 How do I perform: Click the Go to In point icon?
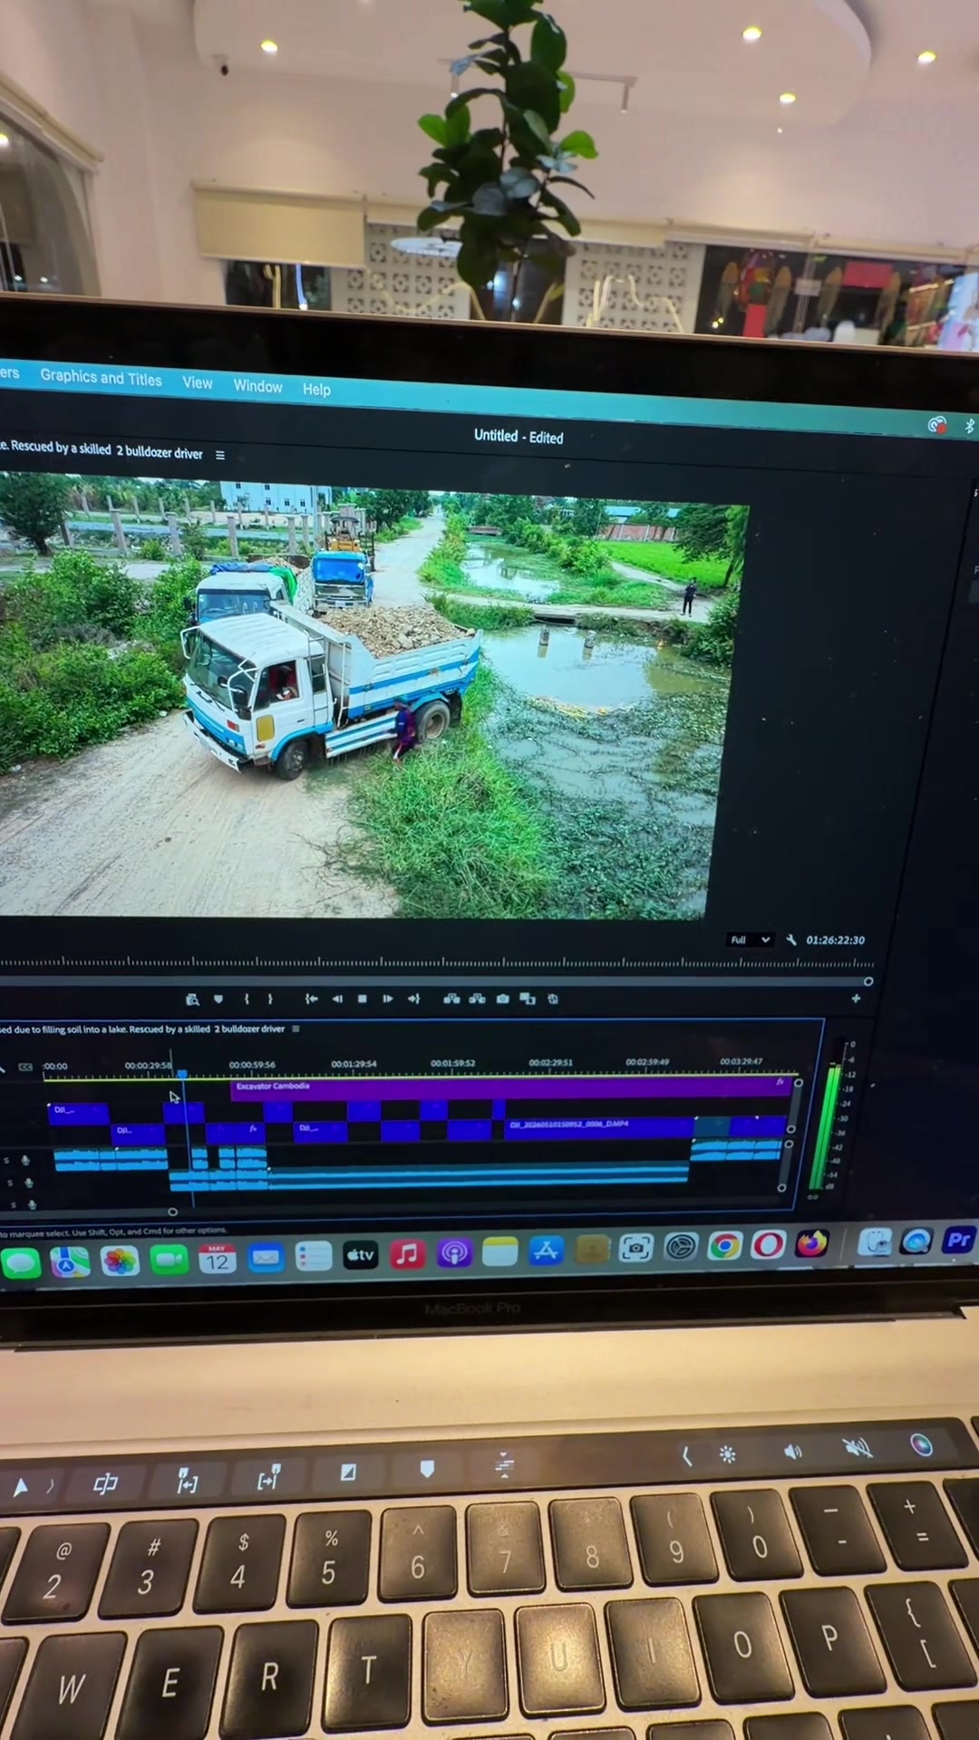[312, 999]
